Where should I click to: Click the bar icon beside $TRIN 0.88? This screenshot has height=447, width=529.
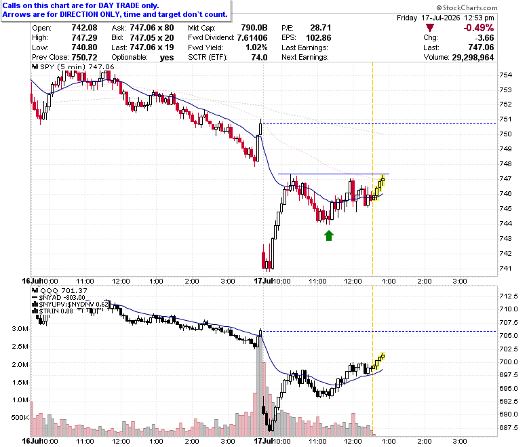pos(35,311)
